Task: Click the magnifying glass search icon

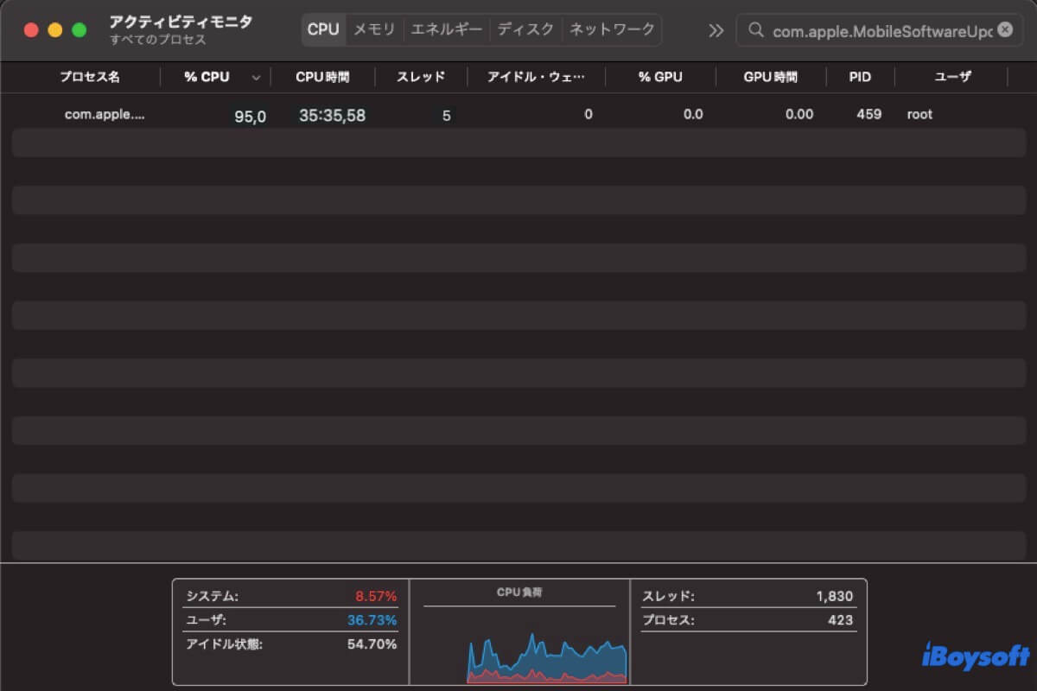Action: click(x=756, y=30)
